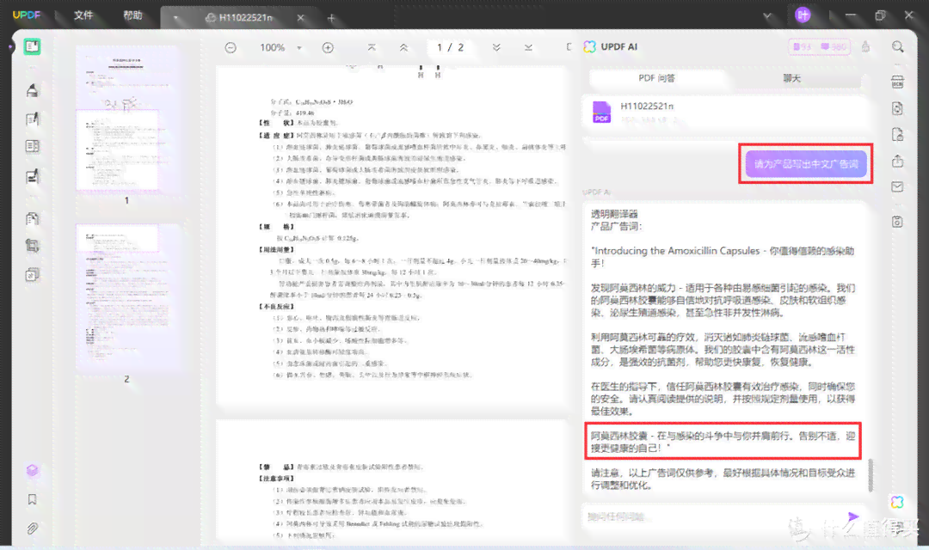Jump to the last page arrow

point(528,47)
